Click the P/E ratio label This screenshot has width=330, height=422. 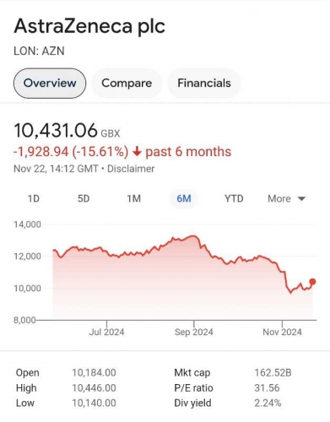coord(193,388)
